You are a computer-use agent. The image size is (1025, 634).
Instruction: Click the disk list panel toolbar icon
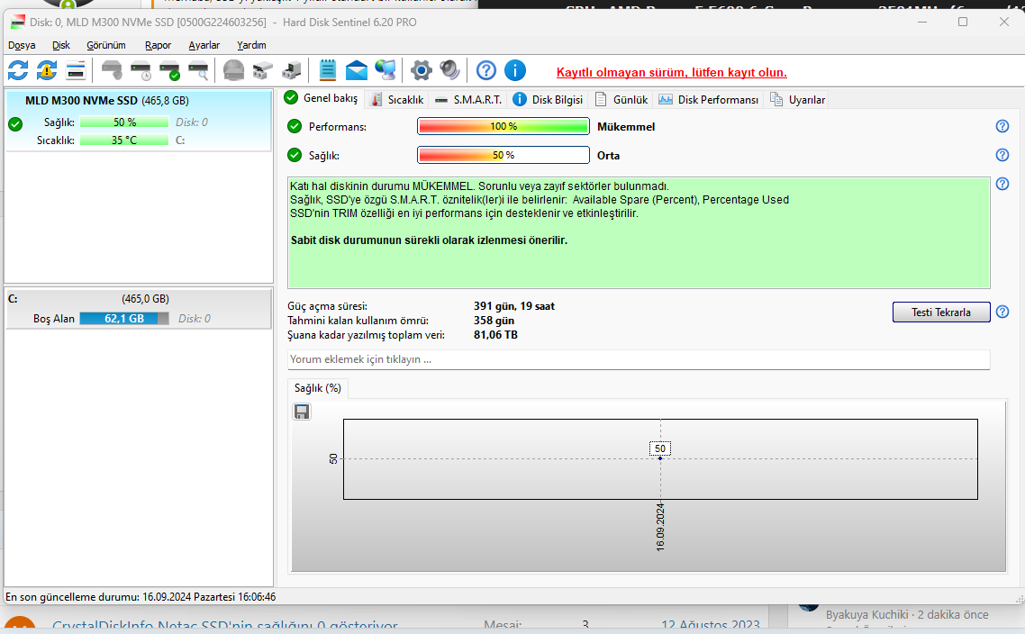click(x=76, y=70)
